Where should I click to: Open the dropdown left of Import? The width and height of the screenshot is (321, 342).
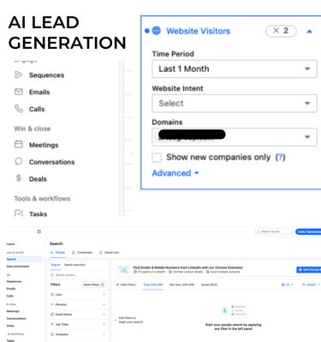coord(287,285)
